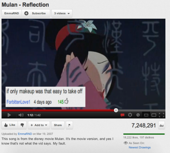Expand the 3 videos dropdown
Screen dimensions: 170x153
[x=62, y=13]
